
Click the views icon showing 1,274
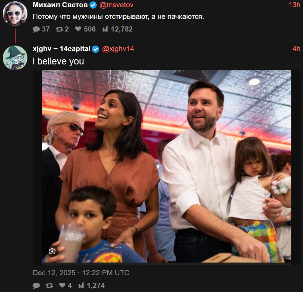point(81,285)
